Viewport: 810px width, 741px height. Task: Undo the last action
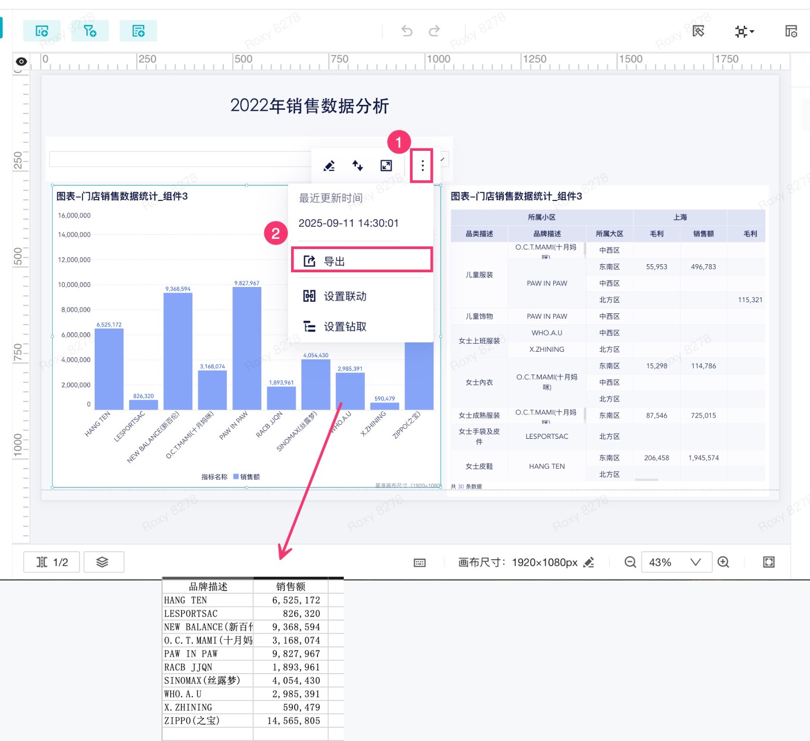click(x=407, y=31)
